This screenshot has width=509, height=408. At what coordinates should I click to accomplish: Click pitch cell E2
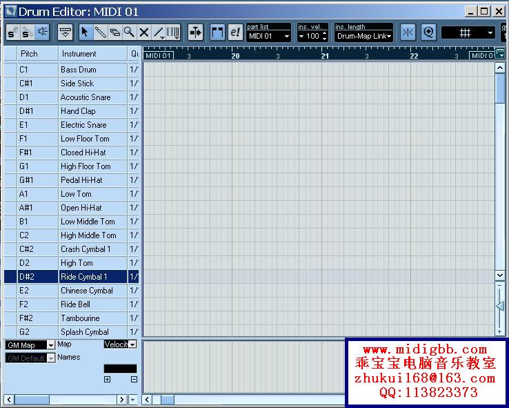tap(37, 291)
